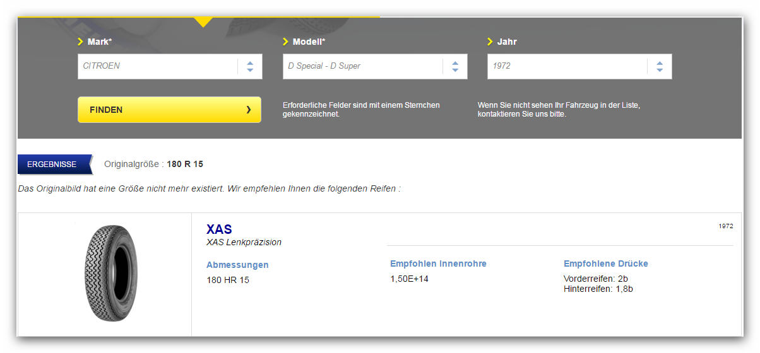Open the Jahr dropdown showing 1972
This screenshot has height=353, width=760.
point(579,66)
